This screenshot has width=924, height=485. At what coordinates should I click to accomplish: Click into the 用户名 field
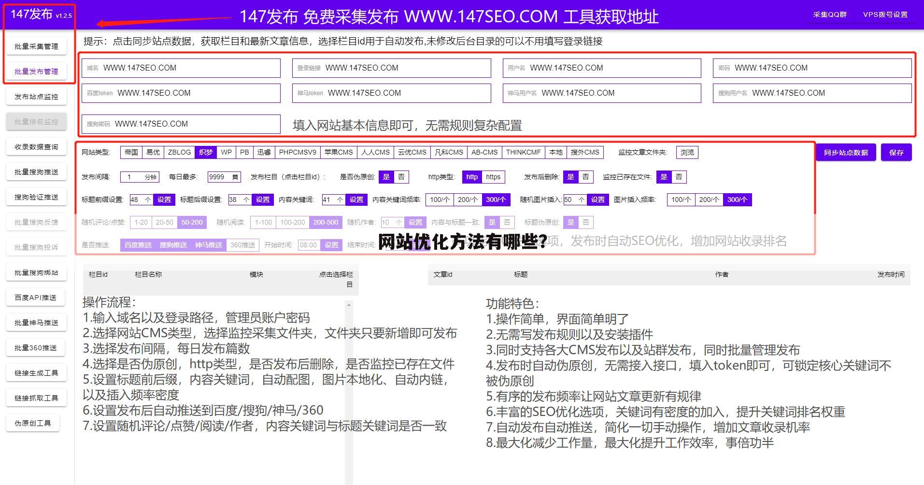pos(602,68)
